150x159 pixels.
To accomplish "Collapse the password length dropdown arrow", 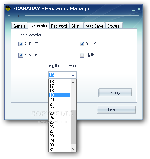I will point(73,75).
